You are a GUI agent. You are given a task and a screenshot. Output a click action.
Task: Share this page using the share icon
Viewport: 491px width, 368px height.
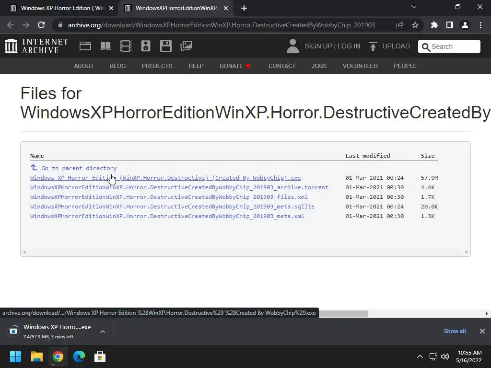pyautogui.click(x=400, y=25)
